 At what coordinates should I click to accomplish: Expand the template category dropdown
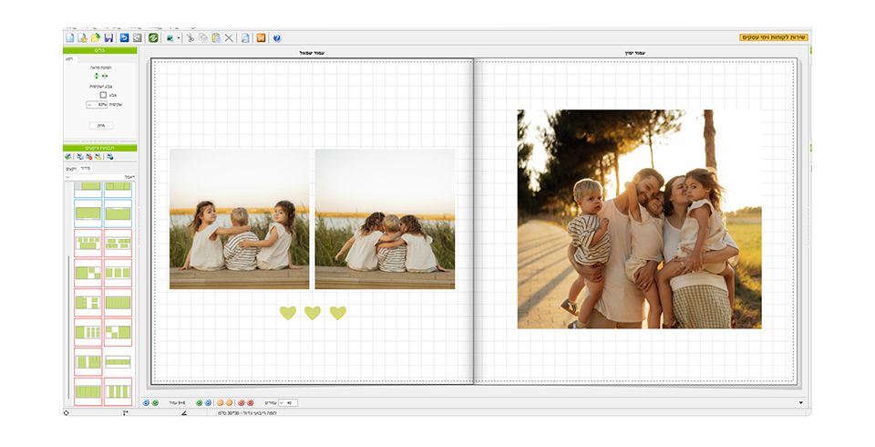[x=100, y=177]
